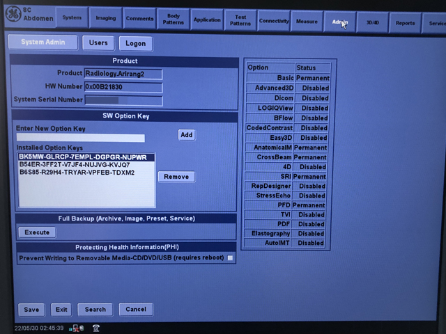Click the RepDesigner option row

pos(285,186)
